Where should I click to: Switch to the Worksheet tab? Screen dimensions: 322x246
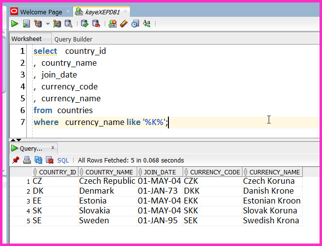(27, 39)
